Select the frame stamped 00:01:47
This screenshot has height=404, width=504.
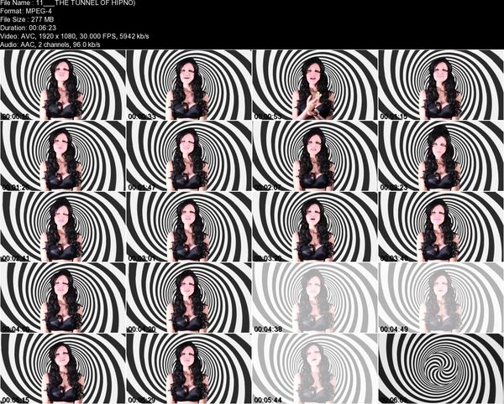pyautogui.click(x=189, y=156)
